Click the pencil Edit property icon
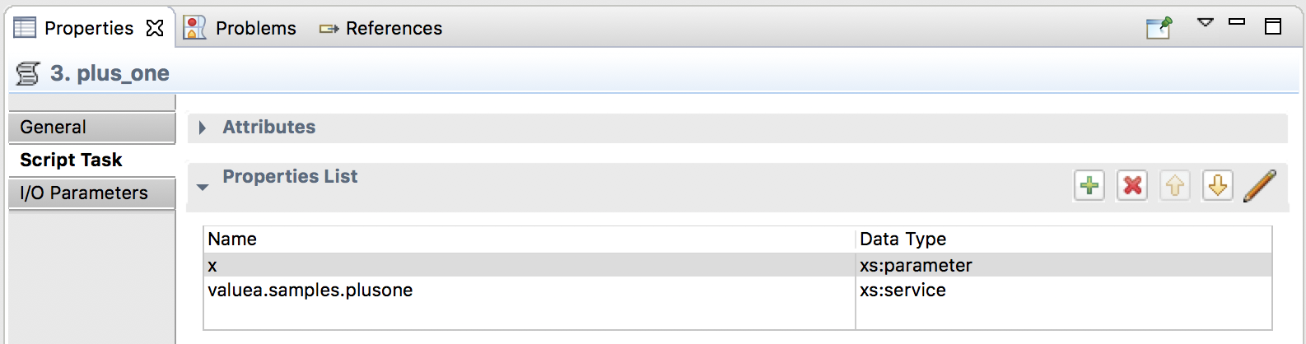This screenshot has width=1306, height=344. [x=1260, y=186]
